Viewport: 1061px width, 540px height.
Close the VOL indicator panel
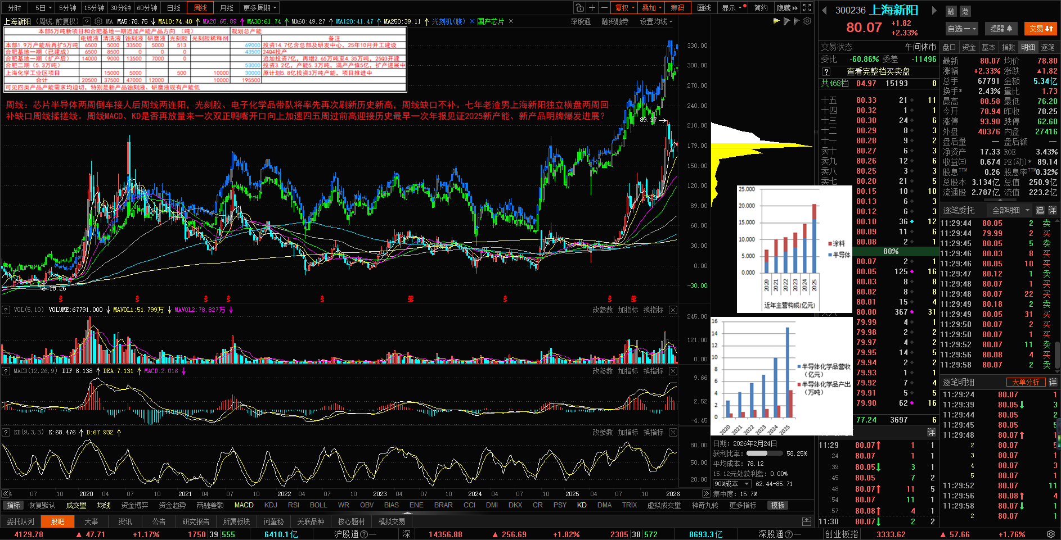click(x=673, y=310)
